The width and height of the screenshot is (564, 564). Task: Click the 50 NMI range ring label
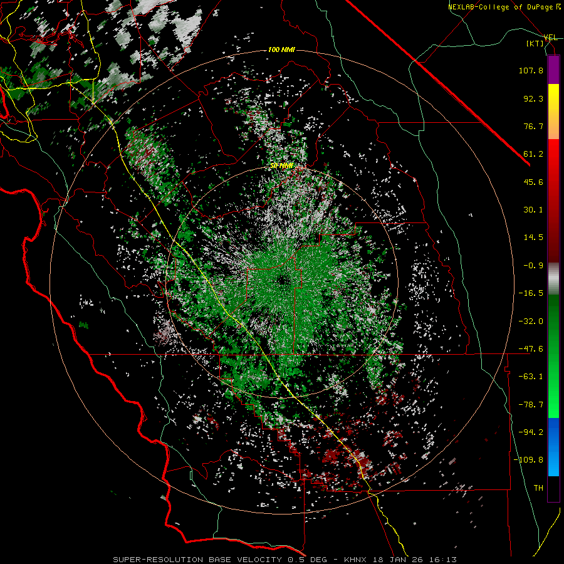[x=281, y=165]
